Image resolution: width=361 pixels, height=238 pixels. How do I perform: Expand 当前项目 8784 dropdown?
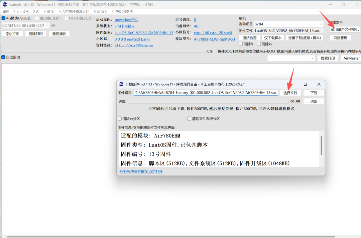point(289,24)
